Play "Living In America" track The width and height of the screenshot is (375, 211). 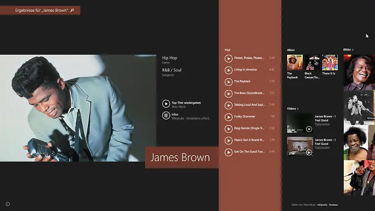click(x=229, y=70)
